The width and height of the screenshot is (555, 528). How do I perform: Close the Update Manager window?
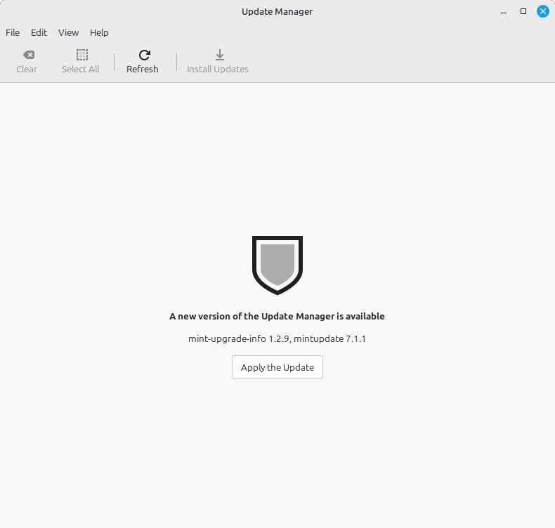pyautogui.click(x=543, y=12)
